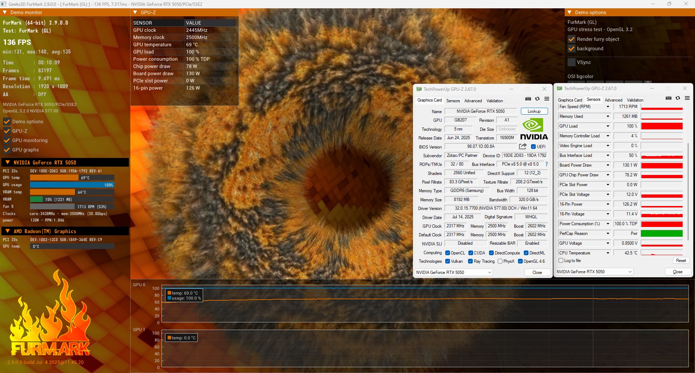
Task: Click refresh icon in GPU-Z Sensors window
Action: (x=678, y=98)
